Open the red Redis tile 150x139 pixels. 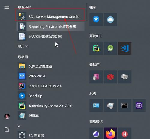(110, 77)
